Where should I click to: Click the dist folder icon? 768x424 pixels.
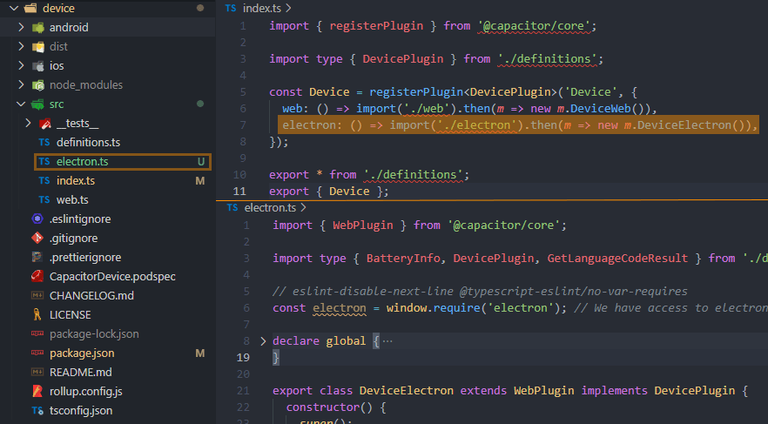point(37,46)
